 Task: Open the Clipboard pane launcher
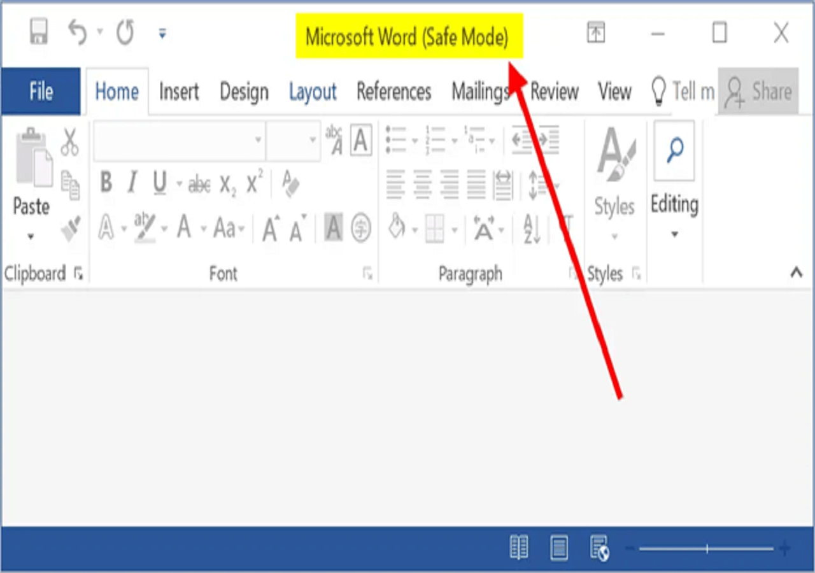(78, 274)
